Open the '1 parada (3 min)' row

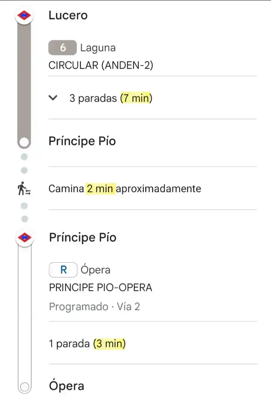(153, 344)
